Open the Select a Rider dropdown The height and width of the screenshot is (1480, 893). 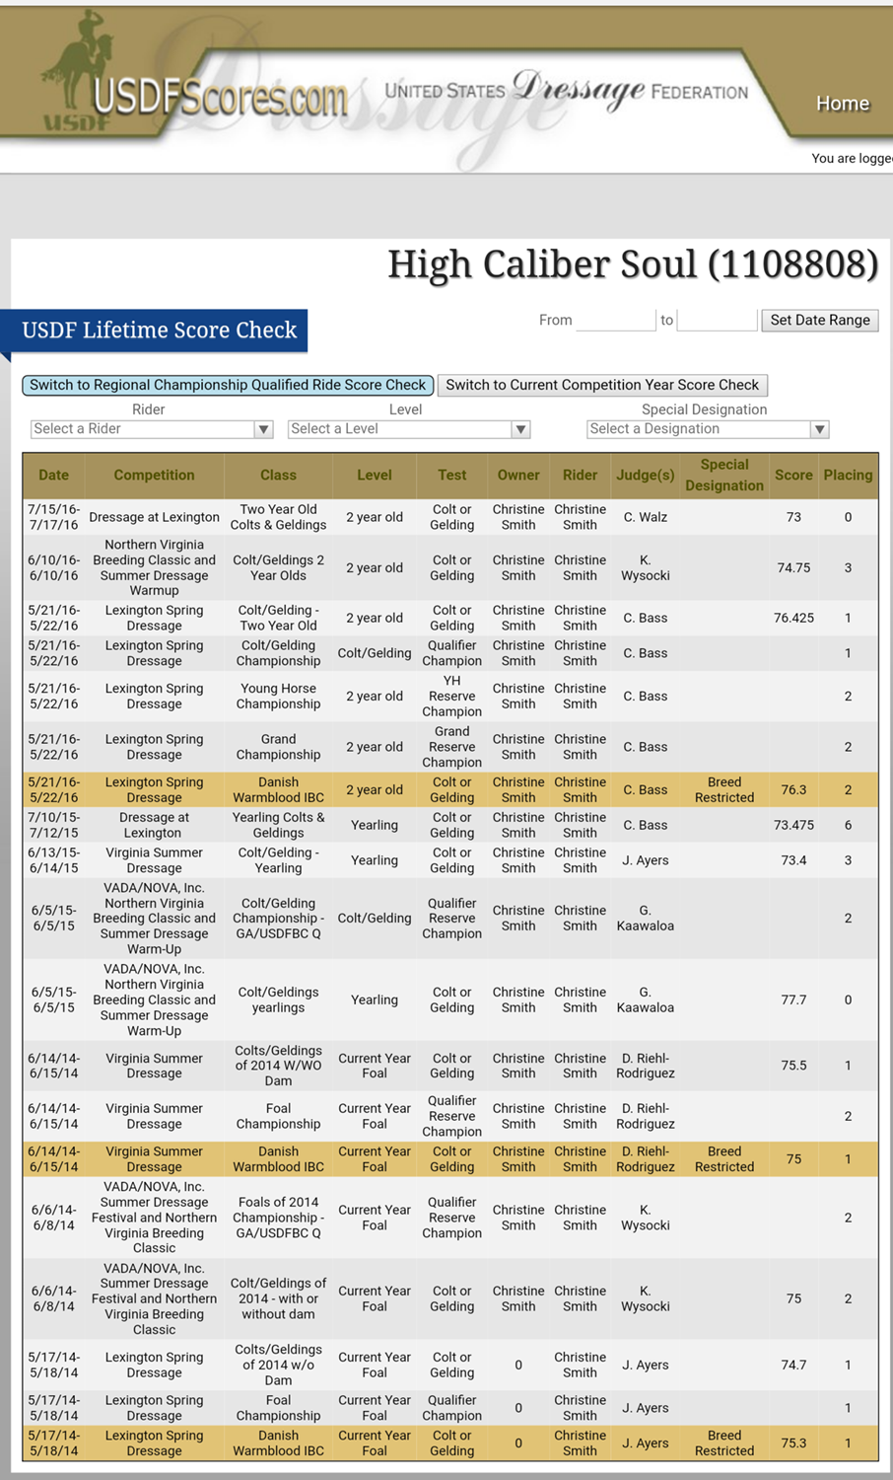[152, 429]
